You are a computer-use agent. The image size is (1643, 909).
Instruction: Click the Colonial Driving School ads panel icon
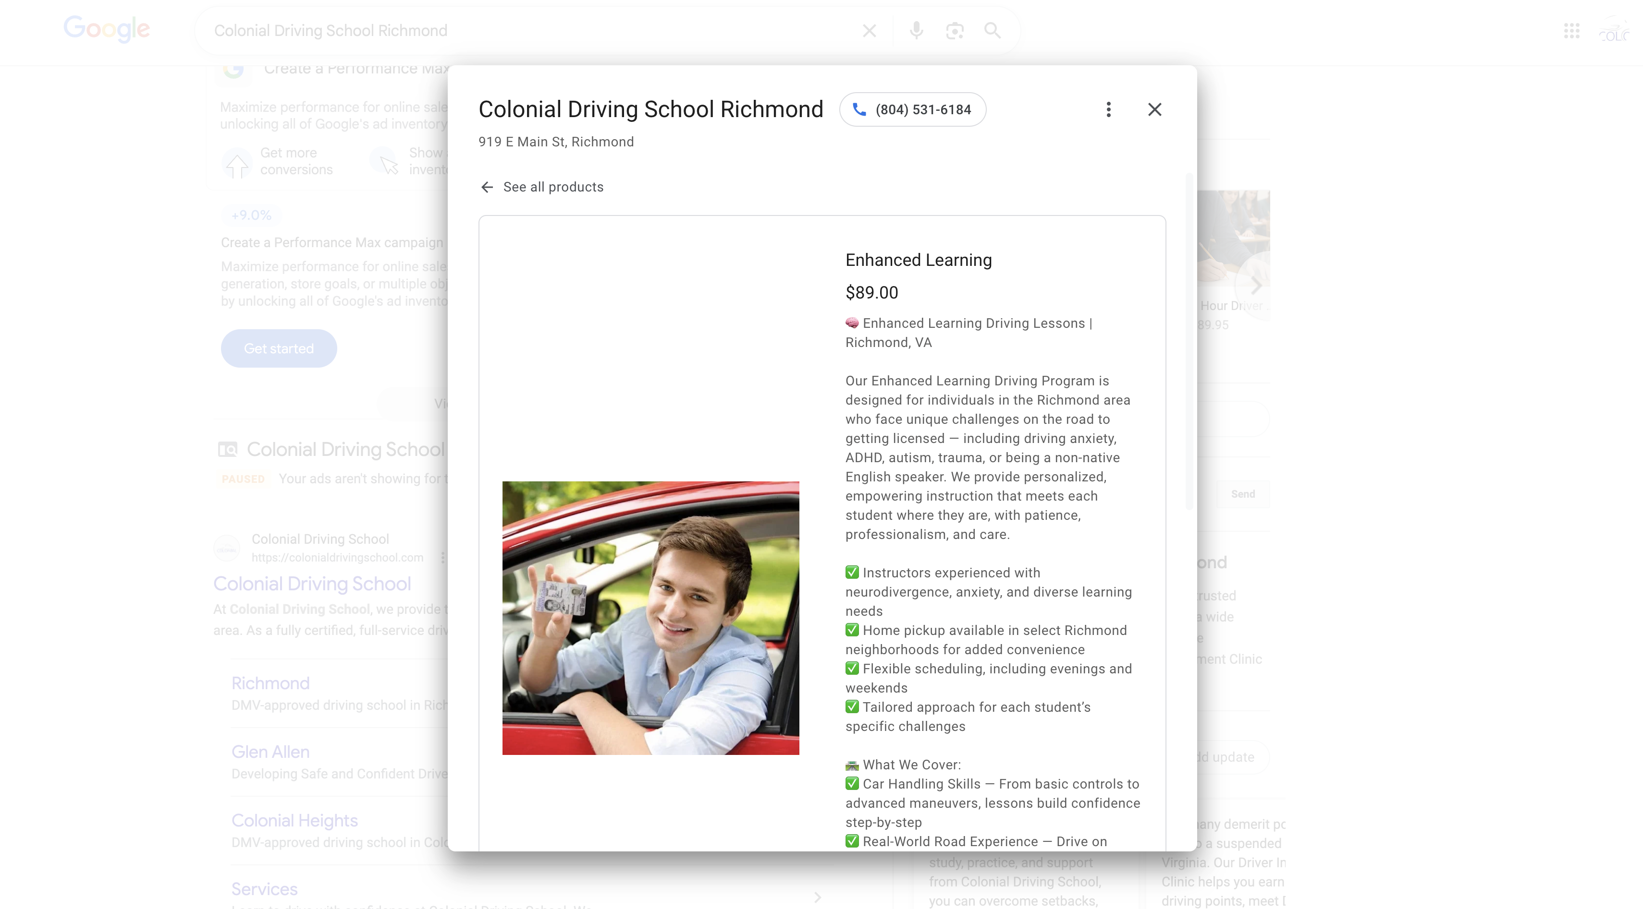[x=228, y=450]
